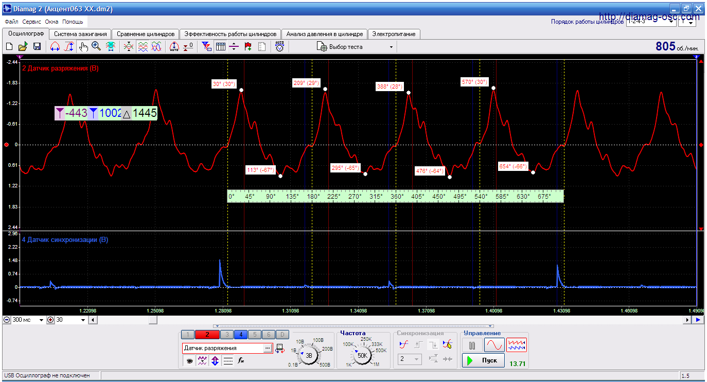Create a new file with the blank-page icon
Image resolution: width=707 pixels, height=382 pixels.
pyautogui.click(x=9, y=47)
